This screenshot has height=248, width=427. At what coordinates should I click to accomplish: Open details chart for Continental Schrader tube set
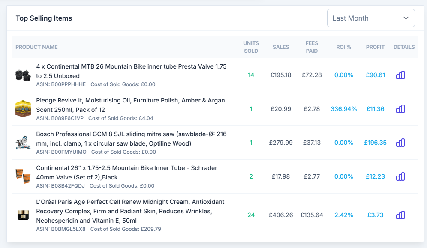pyautogui.click(x=400, y=176)
